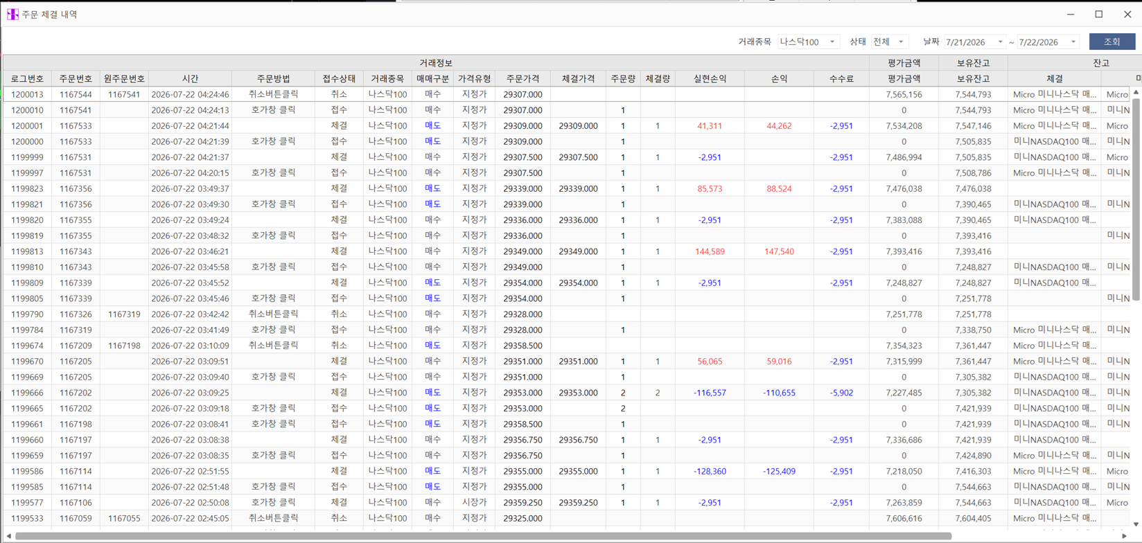The width and height of the screenshot is (1142, 543).
Task: Click original order number 1167055 cell
Action: pos(125,518)
